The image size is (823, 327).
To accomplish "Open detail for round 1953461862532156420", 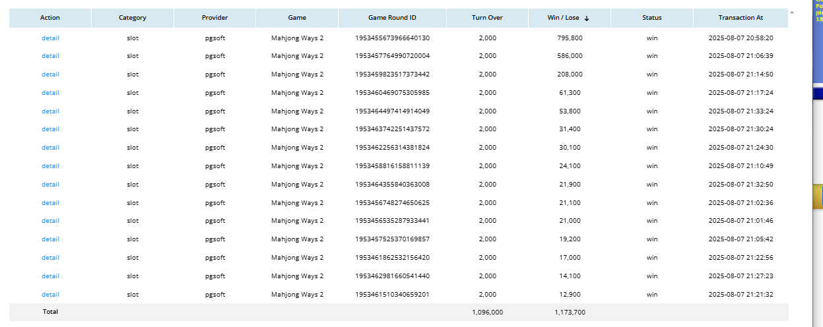I will [x=50, y=258].
